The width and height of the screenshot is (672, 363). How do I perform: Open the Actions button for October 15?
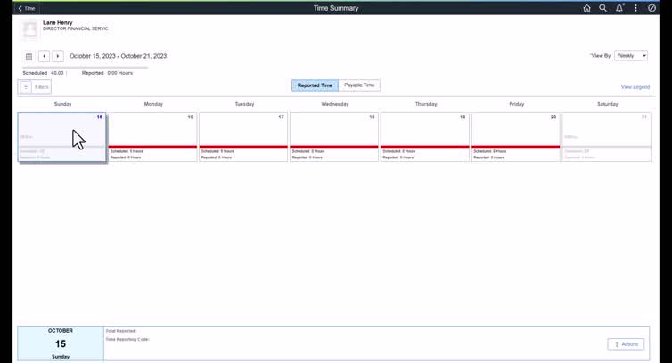[626, 344]
